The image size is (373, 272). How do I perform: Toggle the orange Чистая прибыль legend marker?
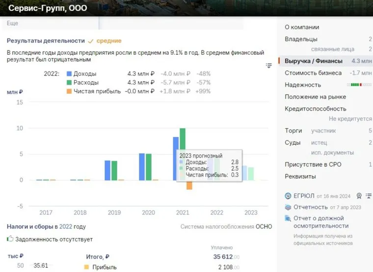(x=69, y=91)
